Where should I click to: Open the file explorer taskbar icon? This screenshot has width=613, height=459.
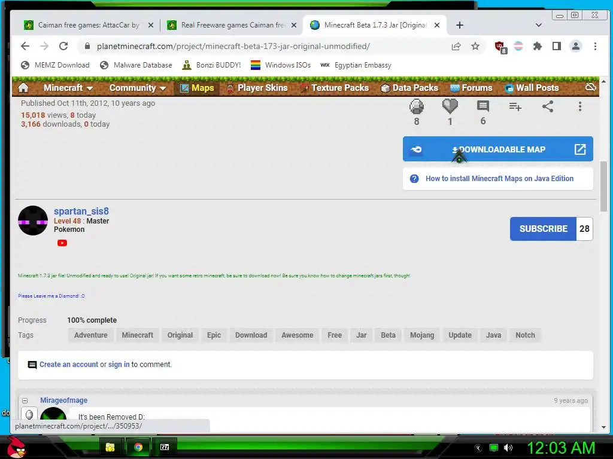tap(110, 447)
